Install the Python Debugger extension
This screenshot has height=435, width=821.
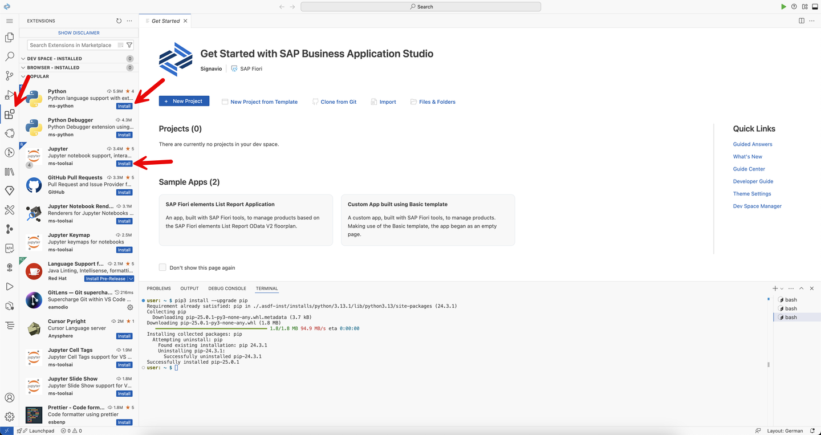point(124,135)
